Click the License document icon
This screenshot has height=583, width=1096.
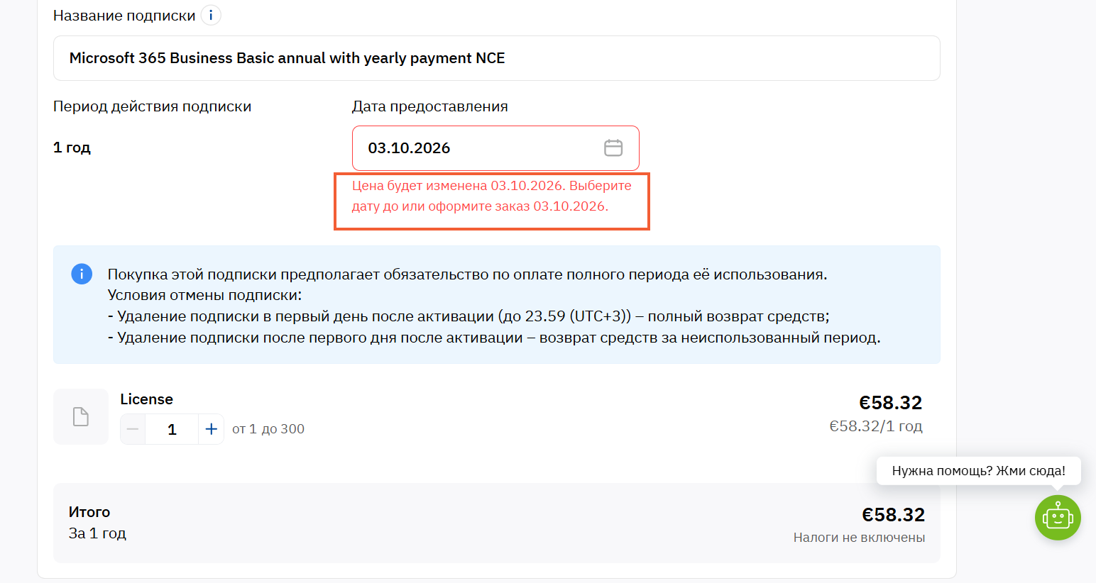coord(81,416)
